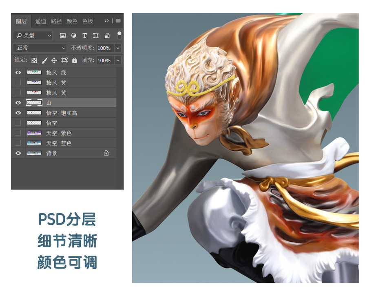Image resolution: width=367 pixels, height=300 pixels.
Task: Toggle layer filtering on/off switch
Action: point(119,35)
